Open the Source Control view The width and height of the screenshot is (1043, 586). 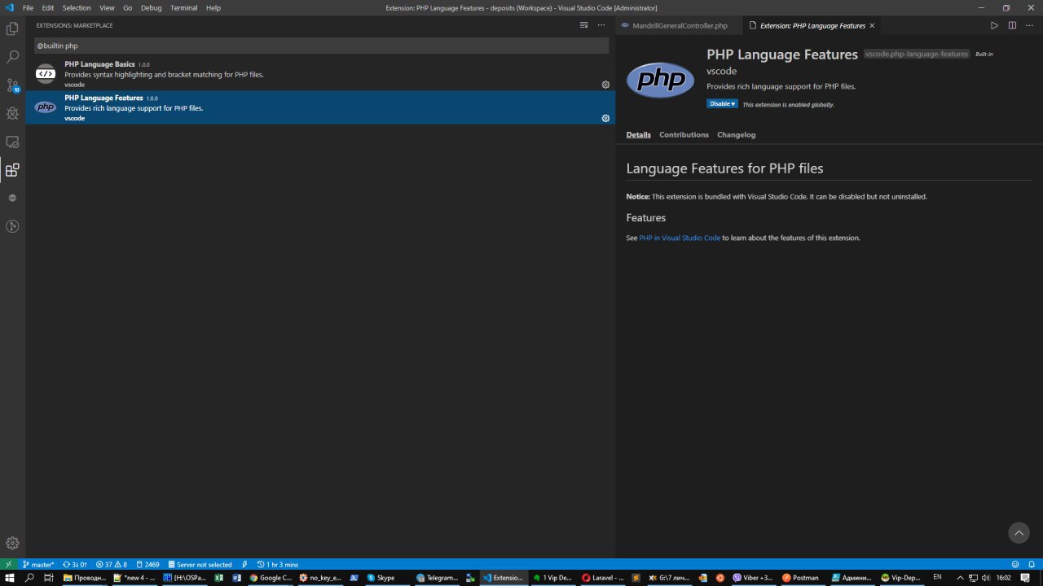pyautogui.click(x=12, y=85)
